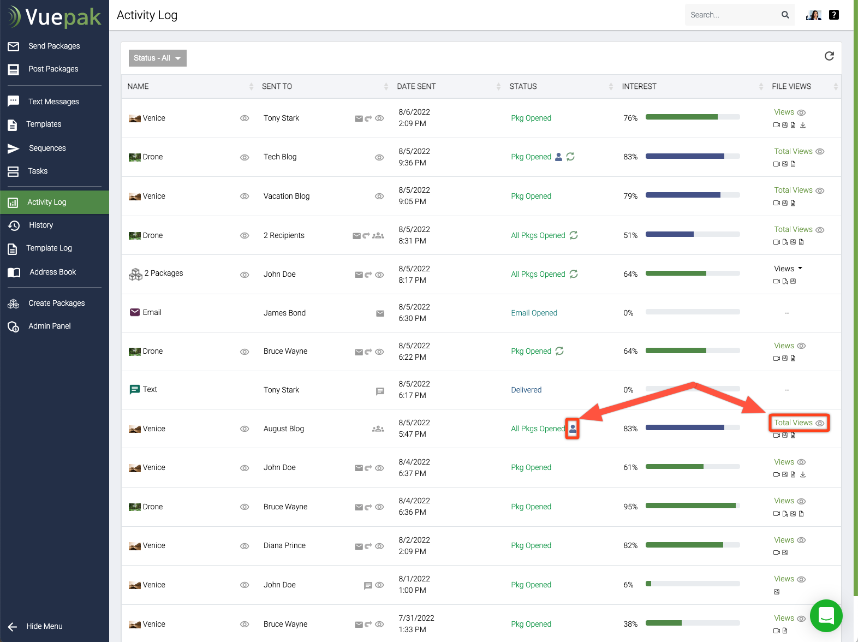Toggle the eye icon beside 2 Packages
858x642 pixels.
[x=245, y=275]
